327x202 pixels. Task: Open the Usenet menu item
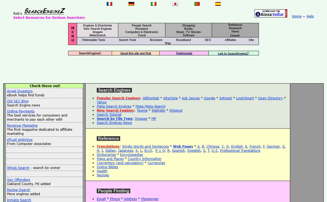pos(235,35)
